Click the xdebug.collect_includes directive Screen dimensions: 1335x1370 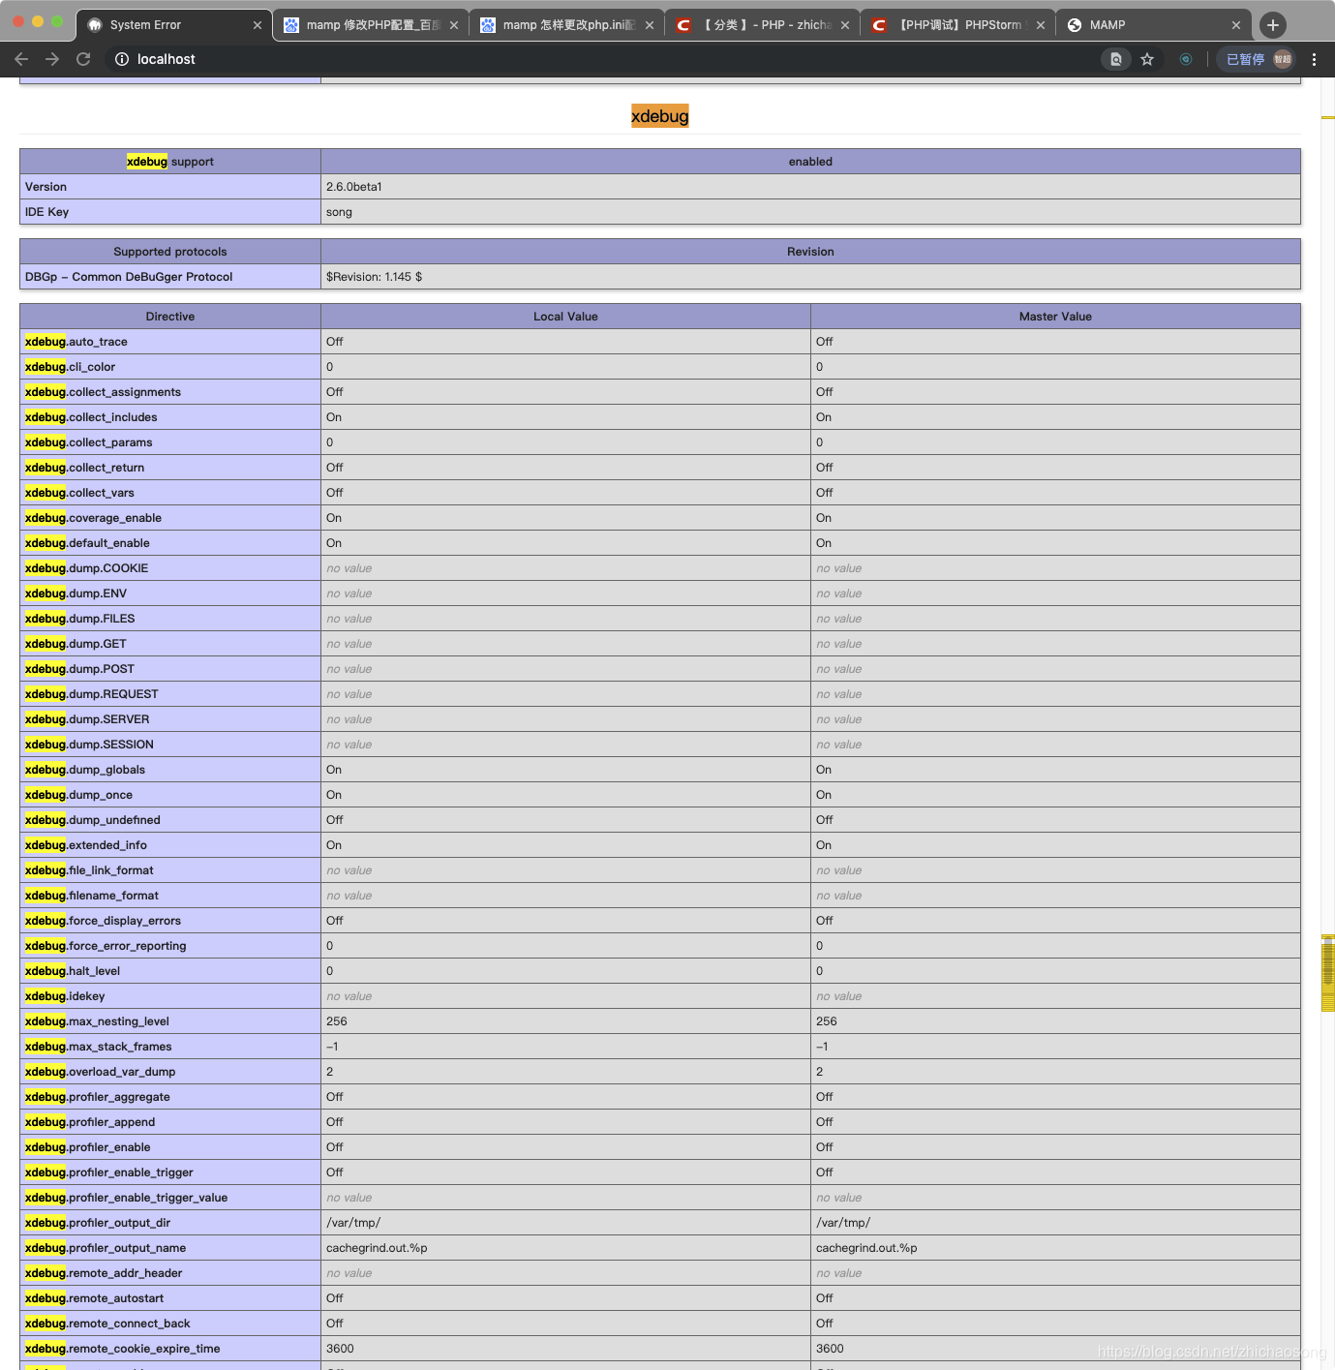(x=91, y=417)
